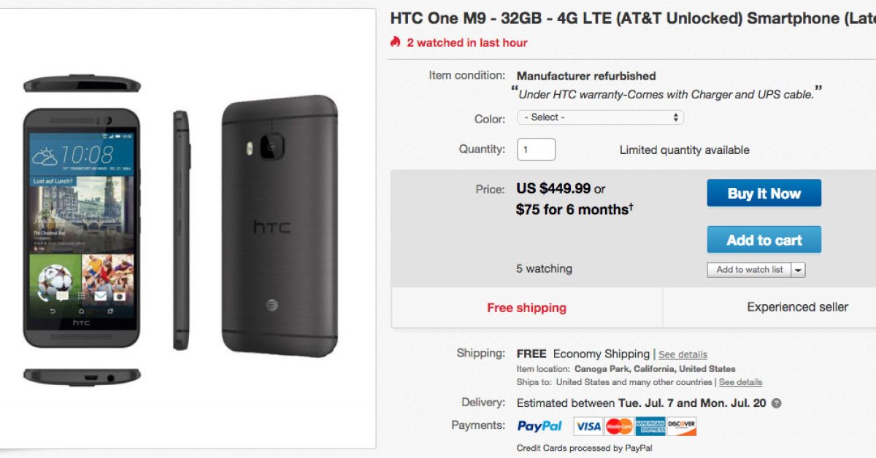Open Ships to See details link
Viewport: 876px width, 458px height.
740,382
